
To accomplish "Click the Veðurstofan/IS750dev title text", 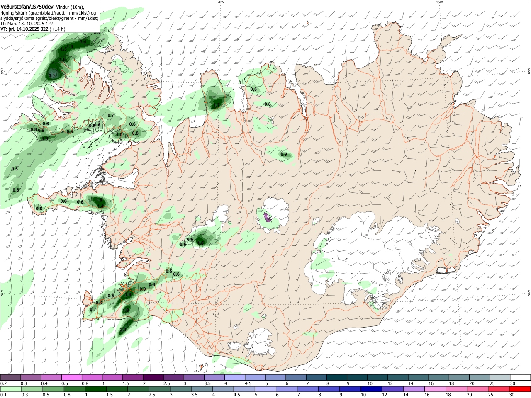I will [27, 6].
